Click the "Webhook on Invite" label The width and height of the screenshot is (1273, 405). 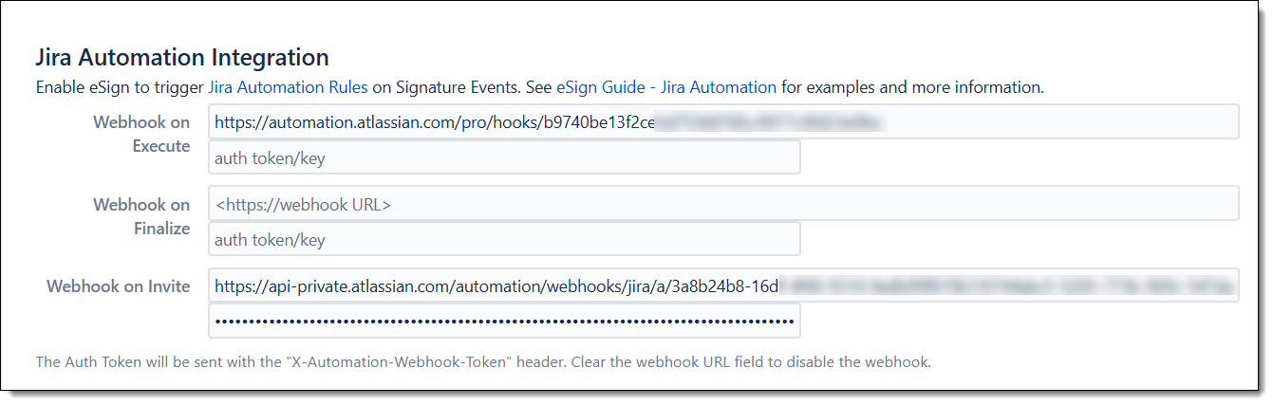[119, 285]
